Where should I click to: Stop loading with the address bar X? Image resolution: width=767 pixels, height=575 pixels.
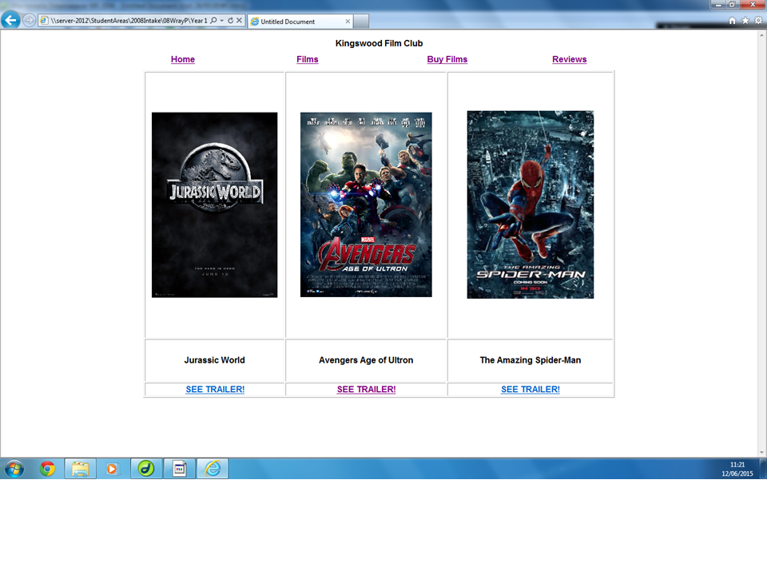239,21
